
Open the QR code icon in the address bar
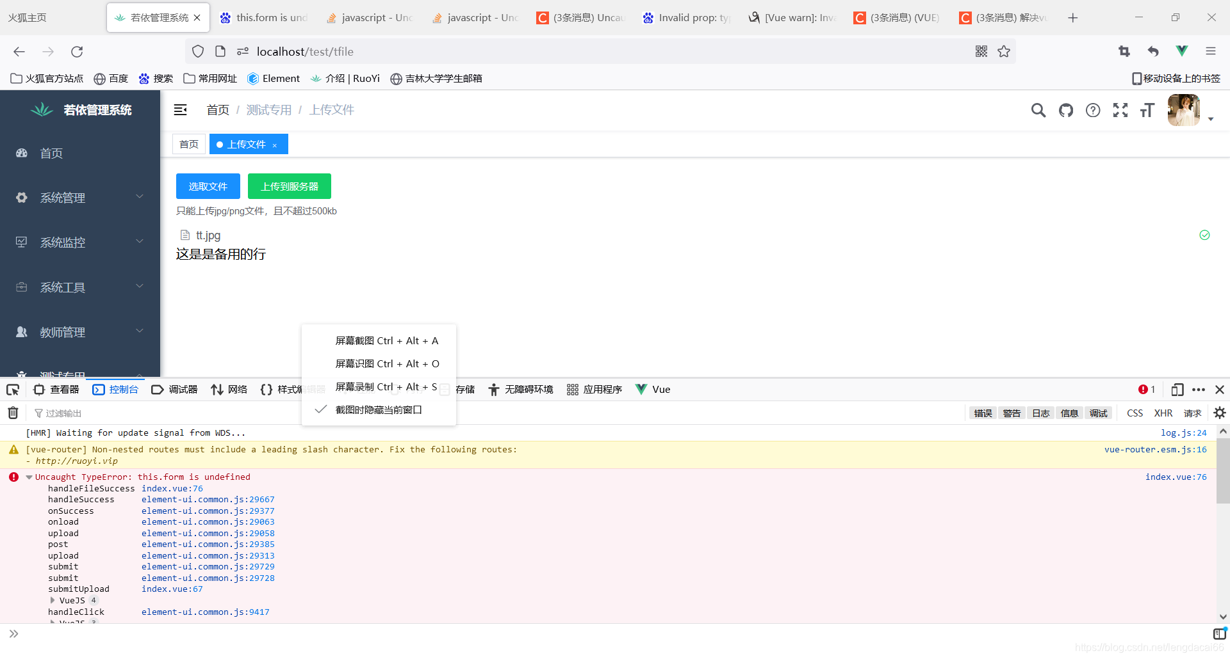981,51
